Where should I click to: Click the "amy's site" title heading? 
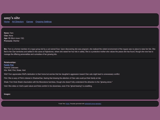pyautogui.click(x=12, y=18)
